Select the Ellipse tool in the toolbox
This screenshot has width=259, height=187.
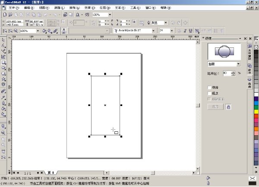[3, 68]
